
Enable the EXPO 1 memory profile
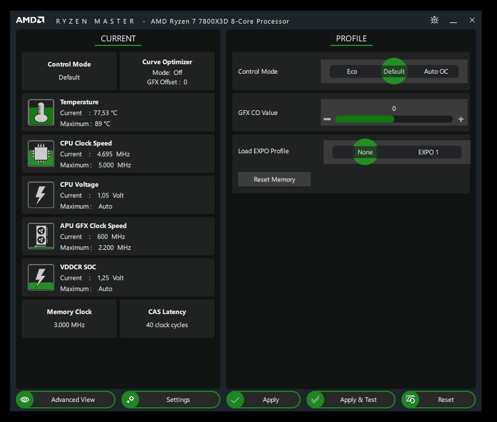429,152
